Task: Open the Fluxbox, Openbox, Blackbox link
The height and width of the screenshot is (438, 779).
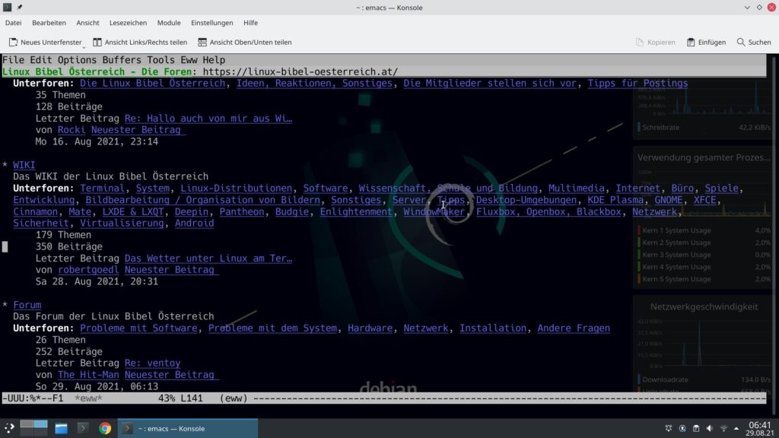Action: (x=548, y=211)
